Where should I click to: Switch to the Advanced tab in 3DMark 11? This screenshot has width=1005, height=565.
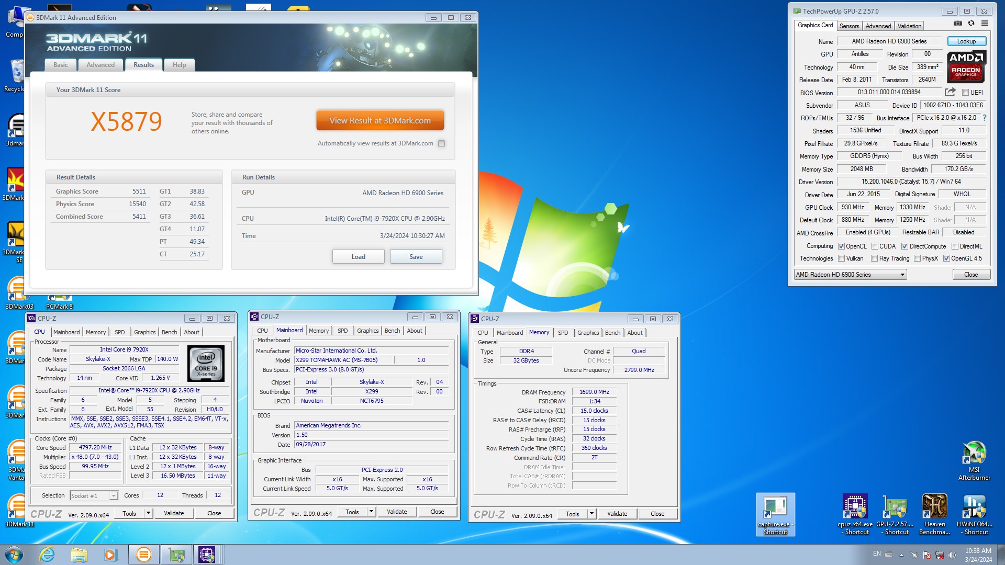(x=100, y=65)
